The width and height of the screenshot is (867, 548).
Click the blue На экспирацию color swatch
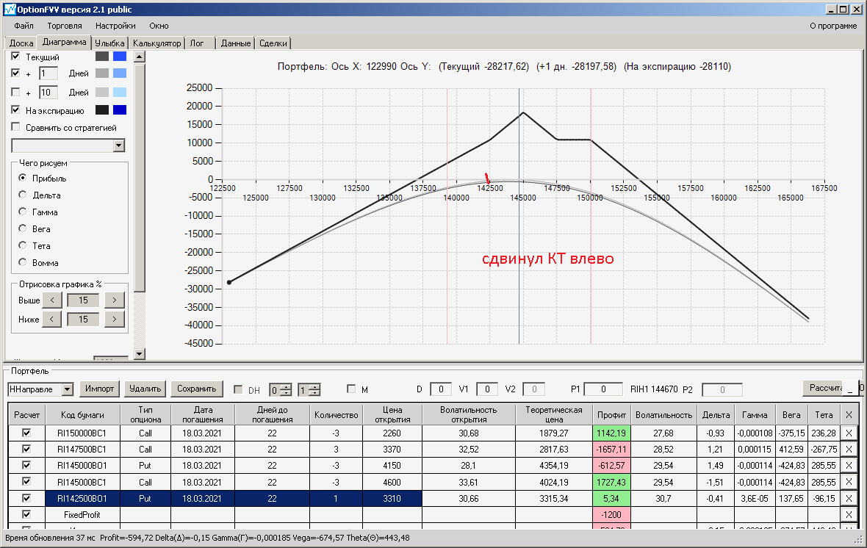(120, 110)
